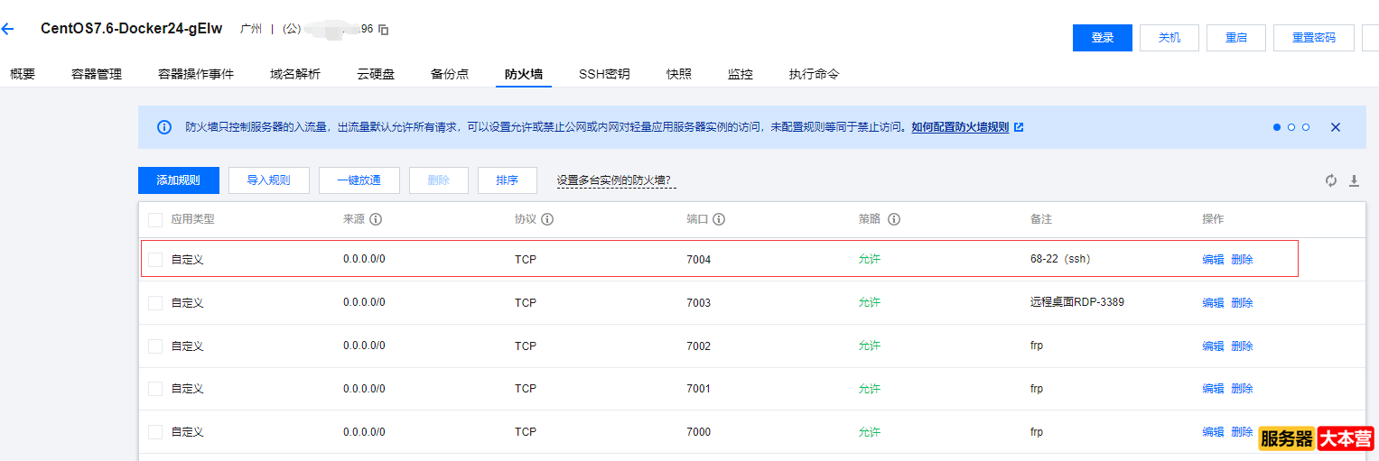Open external link icon beside firewall guide

(1019, 127)
